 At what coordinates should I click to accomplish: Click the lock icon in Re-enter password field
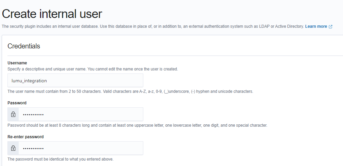pyautogui.click(x=13, y=148)
